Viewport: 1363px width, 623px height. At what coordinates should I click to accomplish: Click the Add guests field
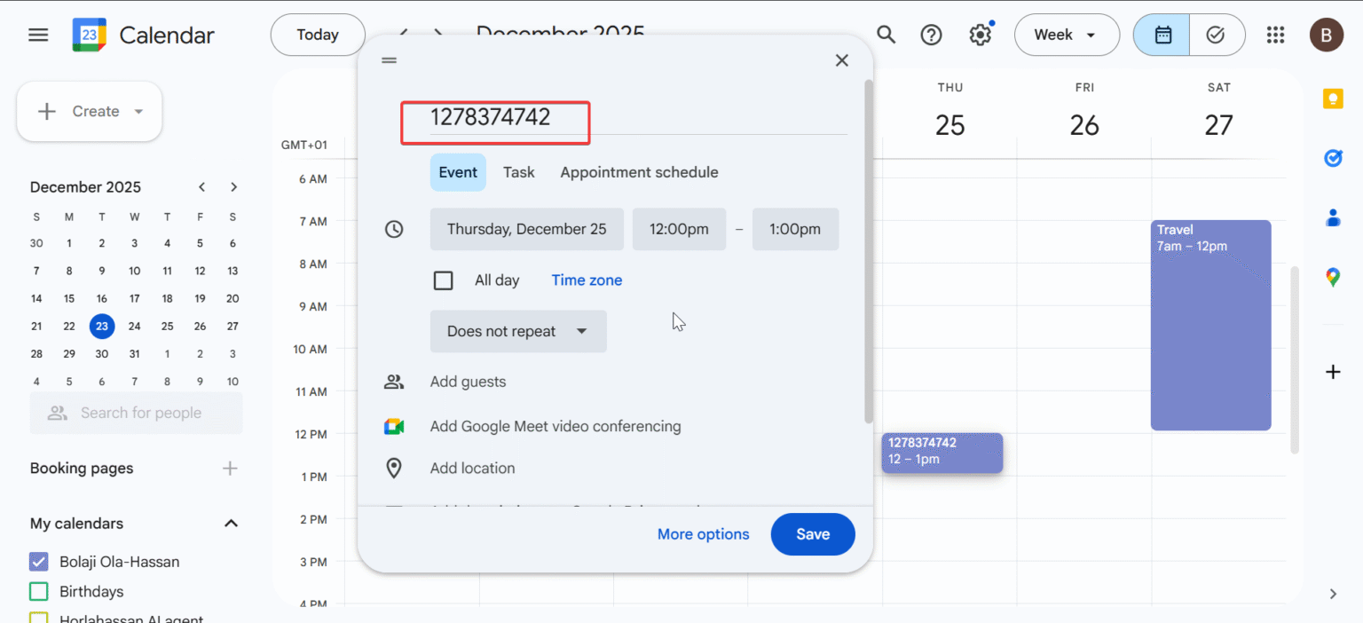tap(468, 382)
